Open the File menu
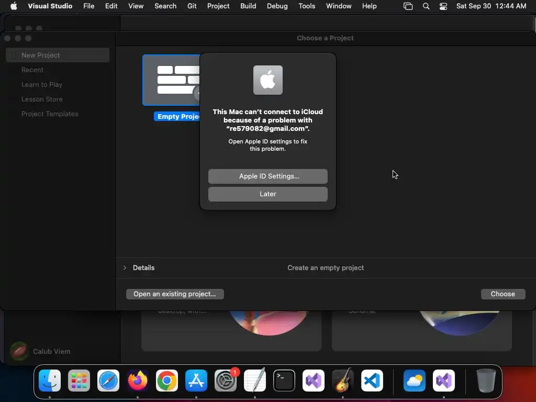Viewport: 536px width, 402px height. tap(89, 6)
